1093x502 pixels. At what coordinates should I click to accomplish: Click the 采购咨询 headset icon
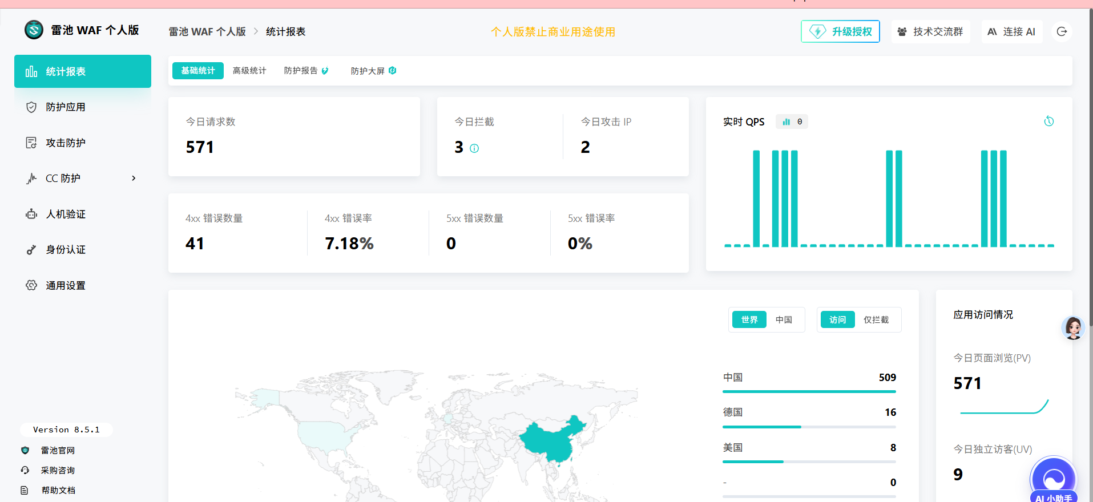pyautogui.click(x=25, y=470)
